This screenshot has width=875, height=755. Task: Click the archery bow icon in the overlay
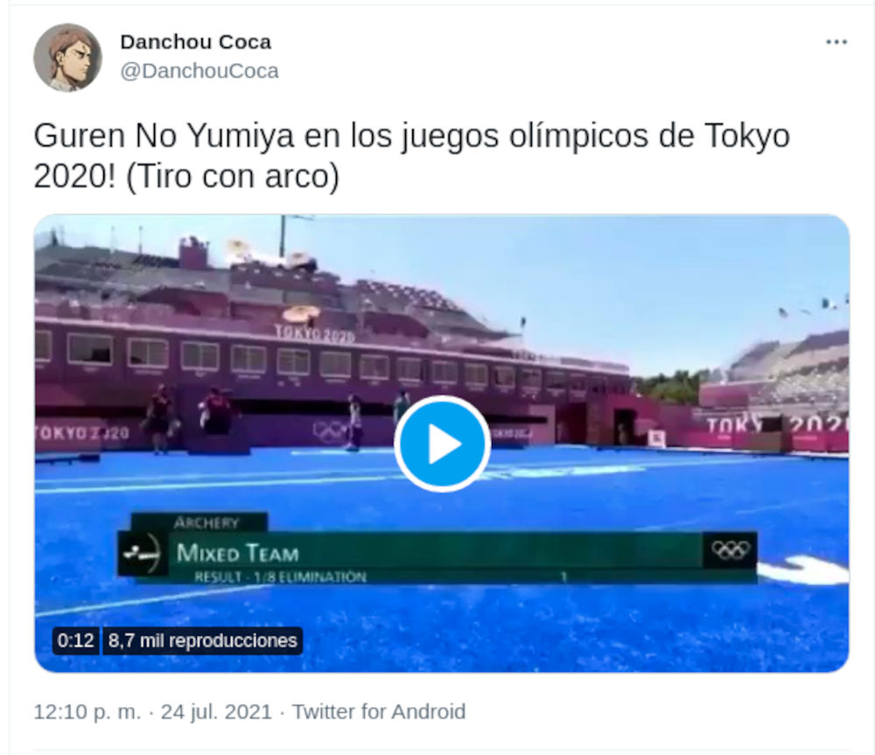click(x=143, y=554)
